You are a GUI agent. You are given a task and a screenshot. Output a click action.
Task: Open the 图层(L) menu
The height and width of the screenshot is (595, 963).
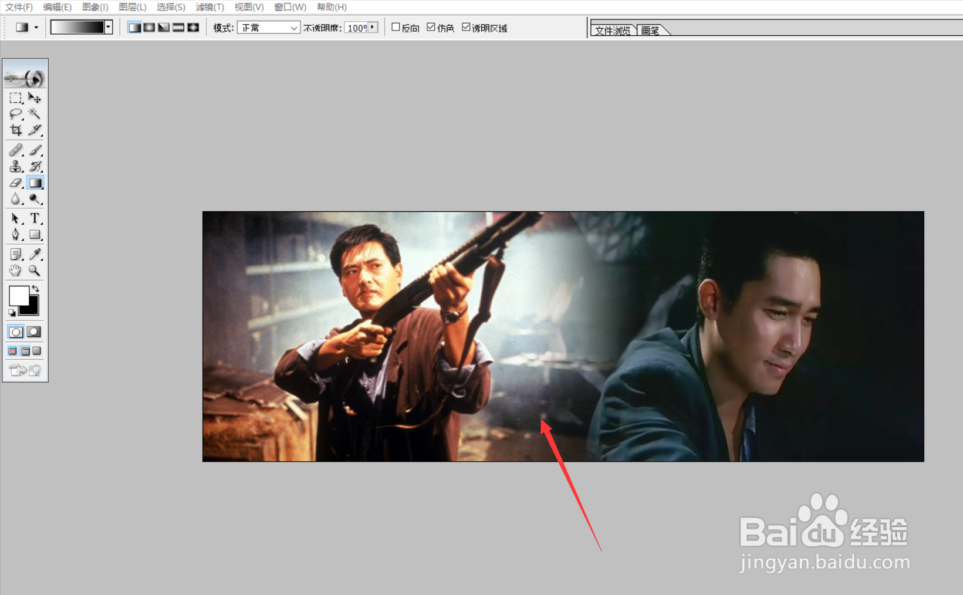(x=133, y=7)
